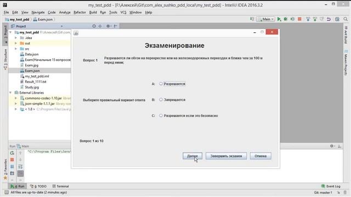Open the 2: Favorites side tab
351x197 pixels.
(x=5, y=169)
